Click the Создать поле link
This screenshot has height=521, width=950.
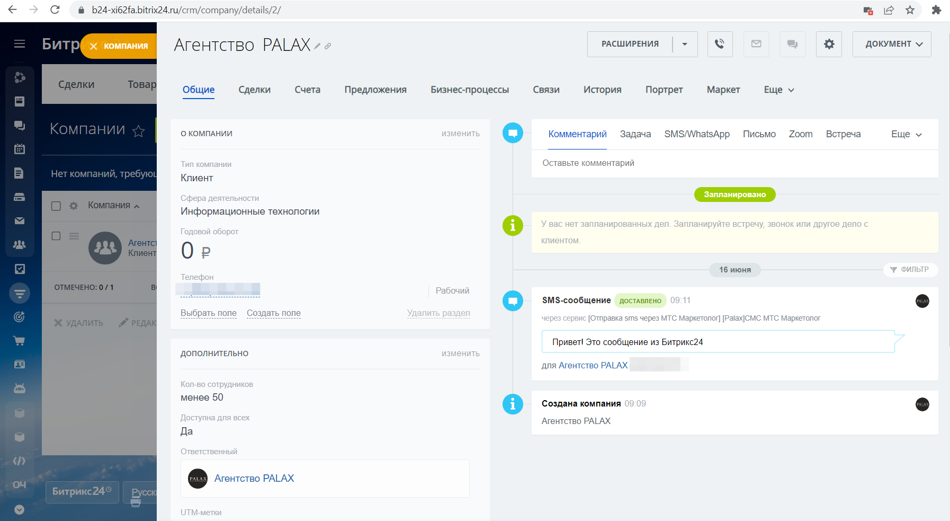click(x=273, y=313)
